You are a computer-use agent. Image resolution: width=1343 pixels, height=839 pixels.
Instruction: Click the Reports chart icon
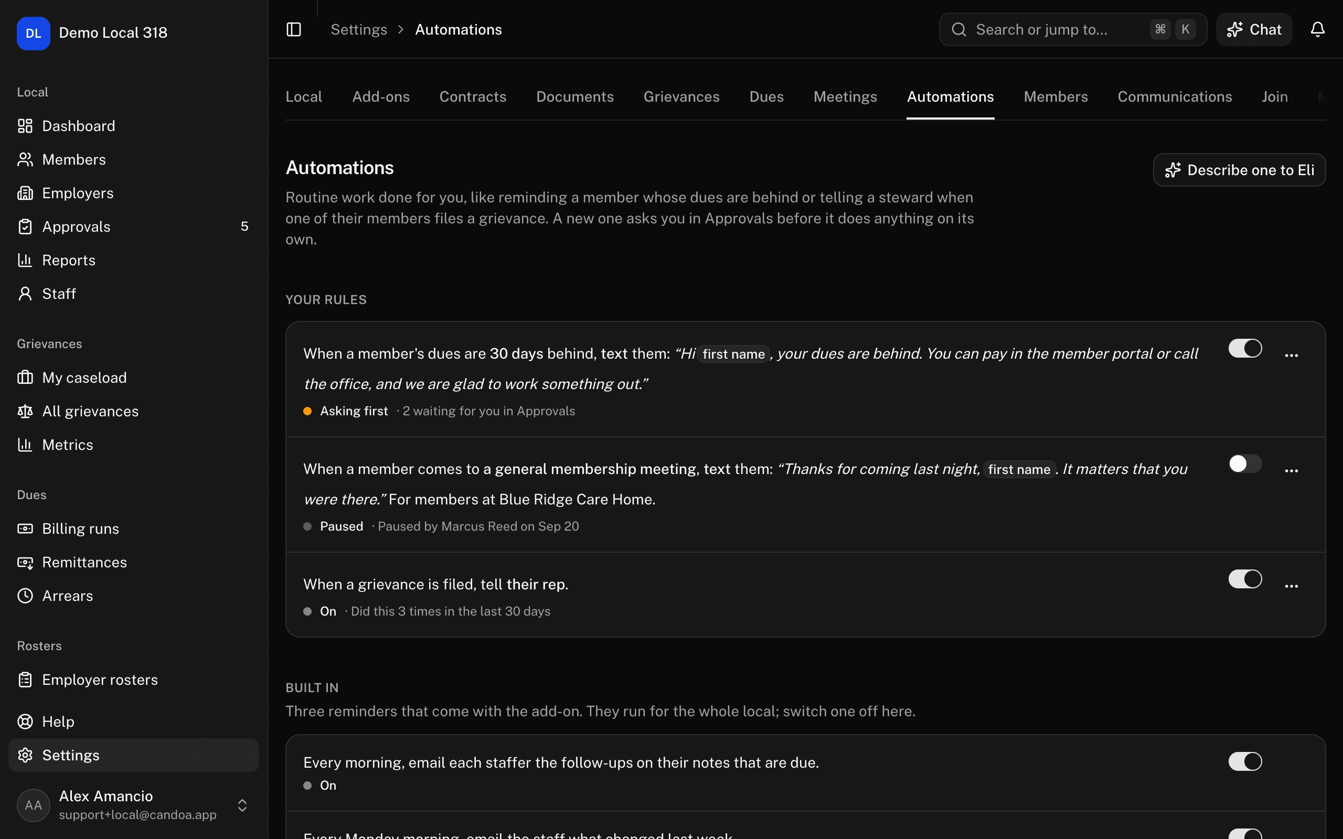pos(25,260)
